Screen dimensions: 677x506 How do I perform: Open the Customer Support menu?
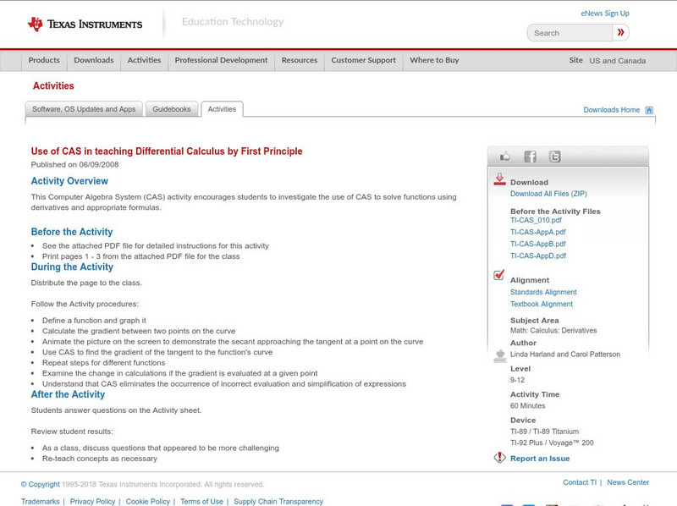pyautogui.click(x=363, y=61)
